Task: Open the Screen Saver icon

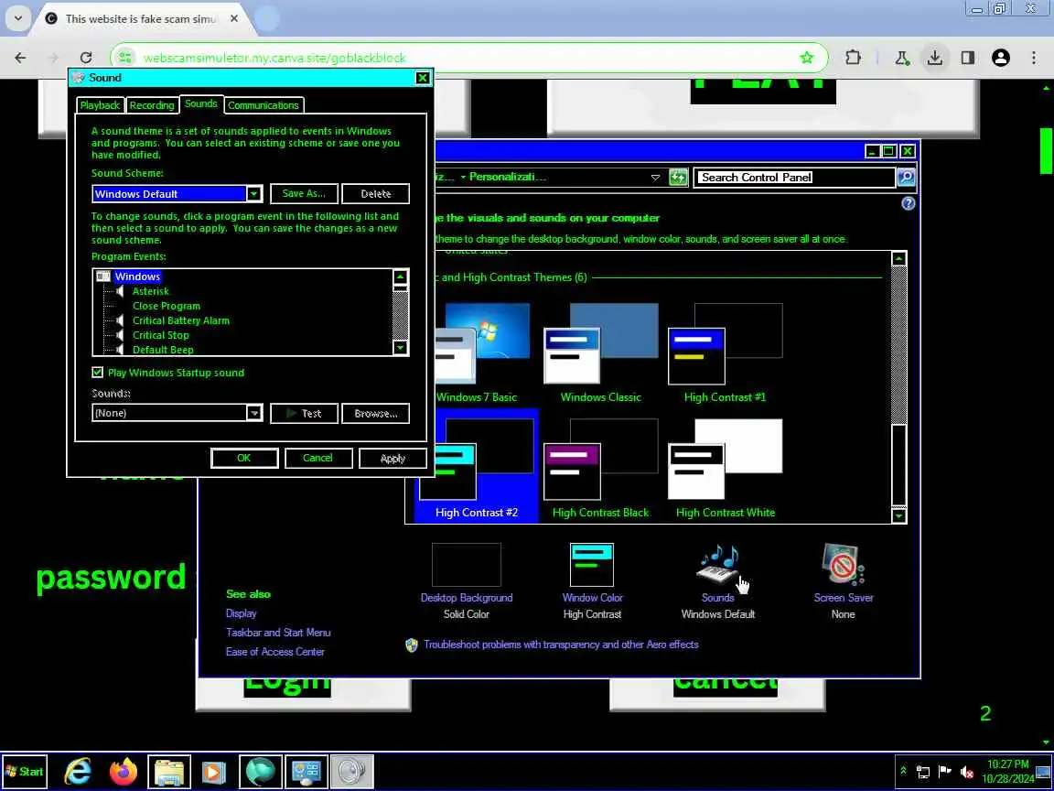Action: tap(843, 564)
